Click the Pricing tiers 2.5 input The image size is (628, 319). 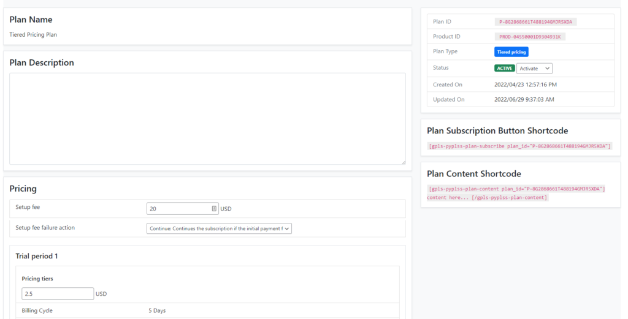pyautogui.click(x=58, y=293)
